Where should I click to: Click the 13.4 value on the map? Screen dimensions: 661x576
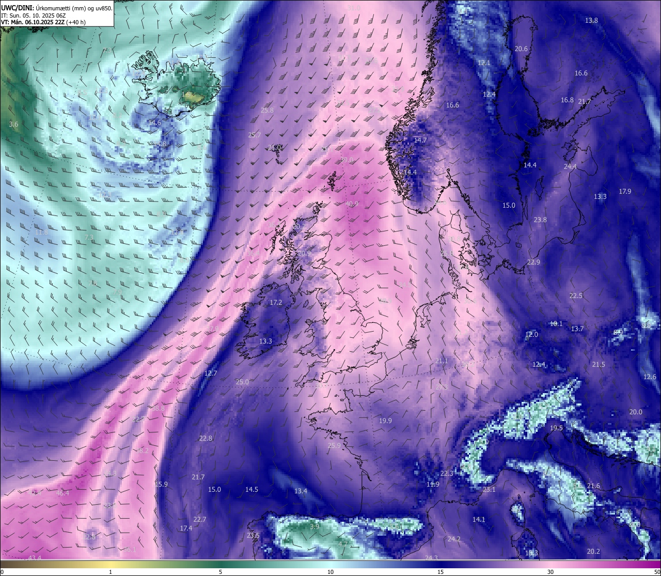[x=301, y=491]
